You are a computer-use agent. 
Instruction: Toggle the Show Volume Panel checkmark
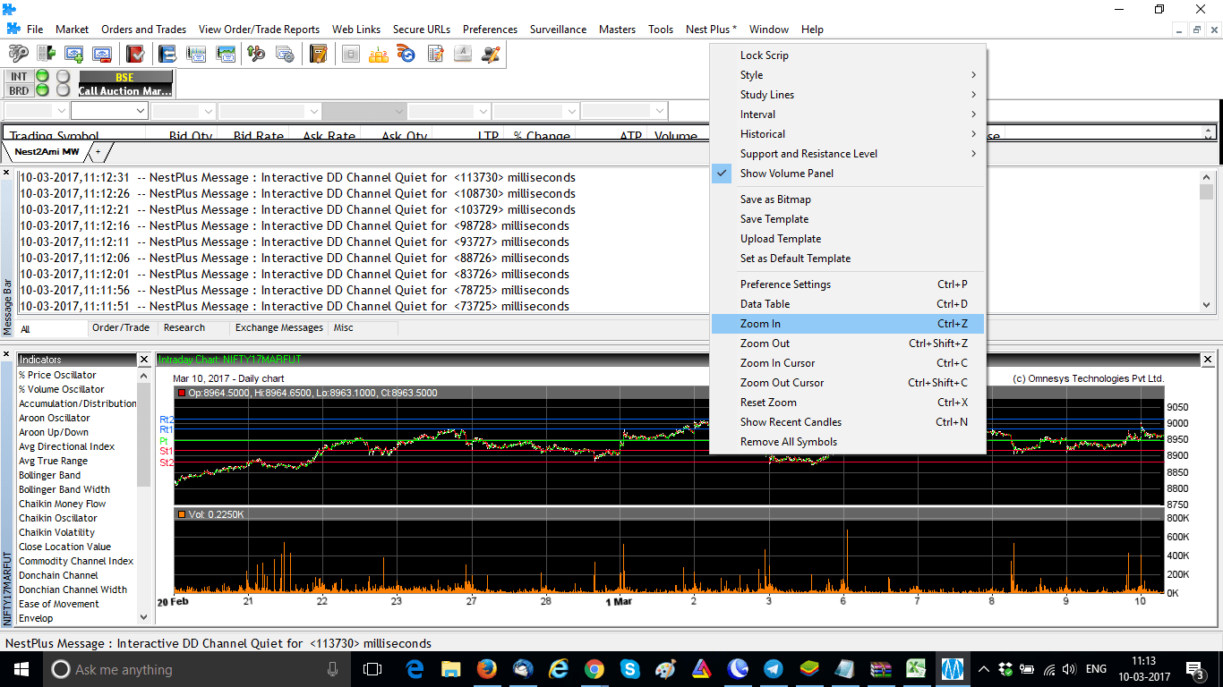coord(722,173)
